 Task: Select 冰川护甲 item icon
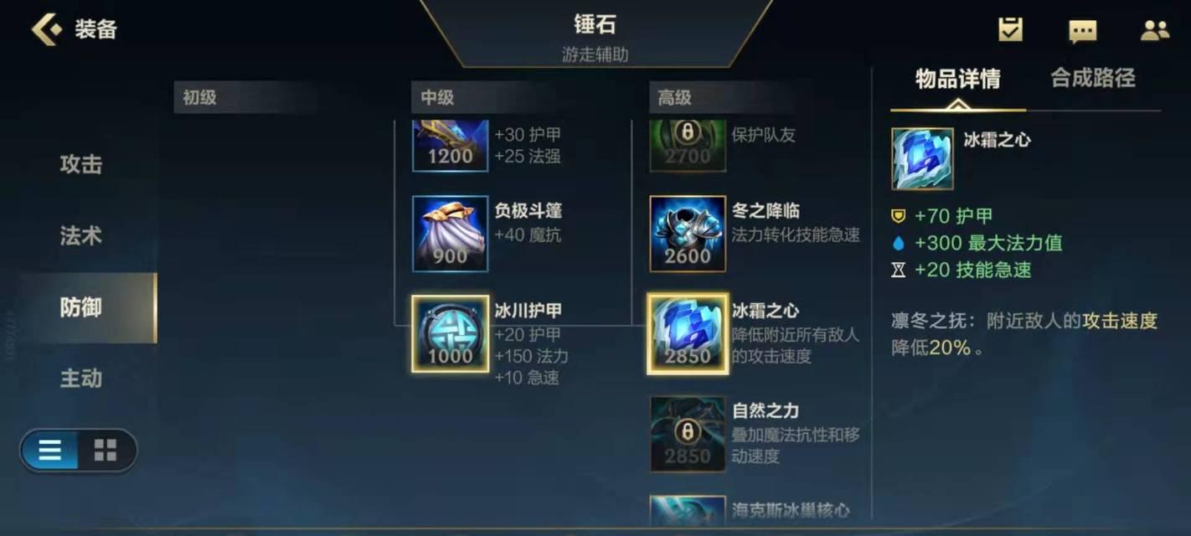(451, 334)
